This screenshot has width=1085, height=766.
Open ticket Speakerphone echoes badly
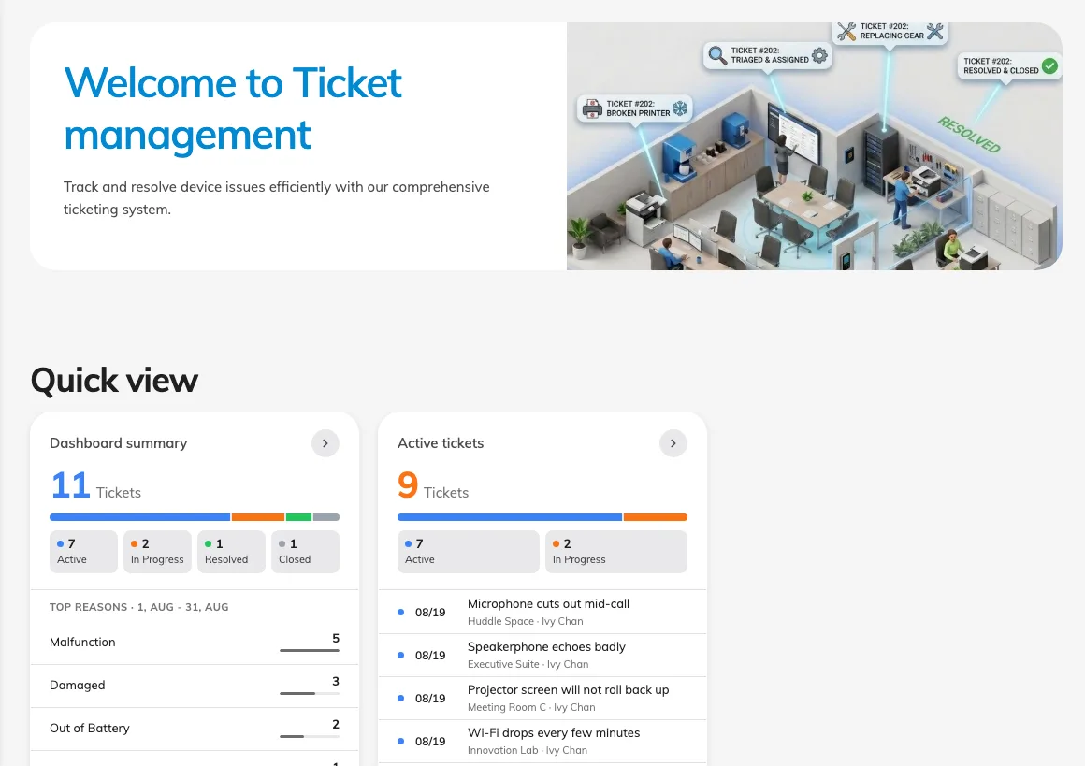pyautogui.click(x=542, y=656)
